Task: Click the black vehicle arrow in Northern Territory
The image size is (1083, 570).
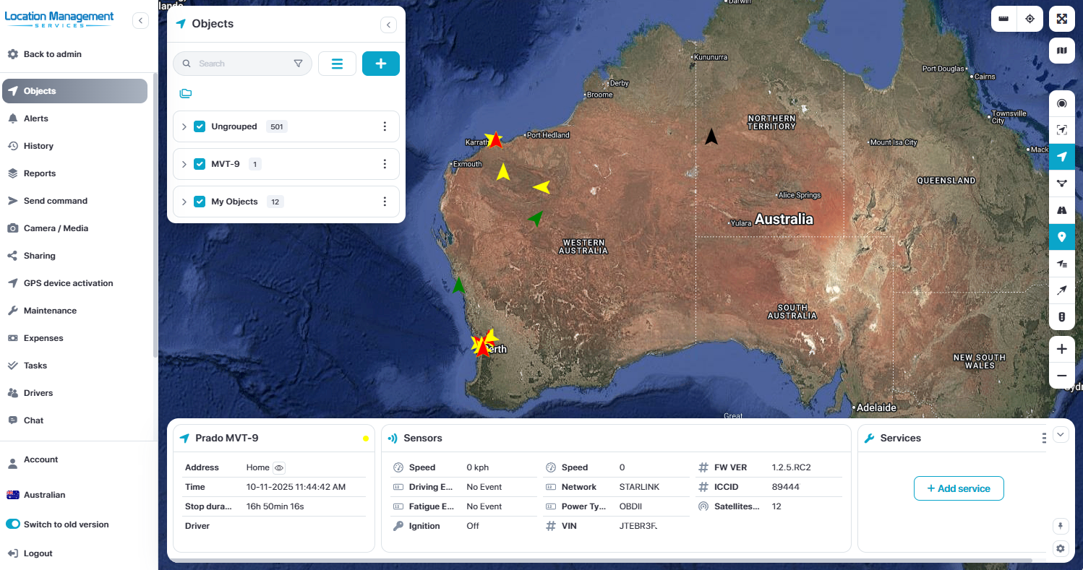Action: pyautogui.click(x=711, y=136)
